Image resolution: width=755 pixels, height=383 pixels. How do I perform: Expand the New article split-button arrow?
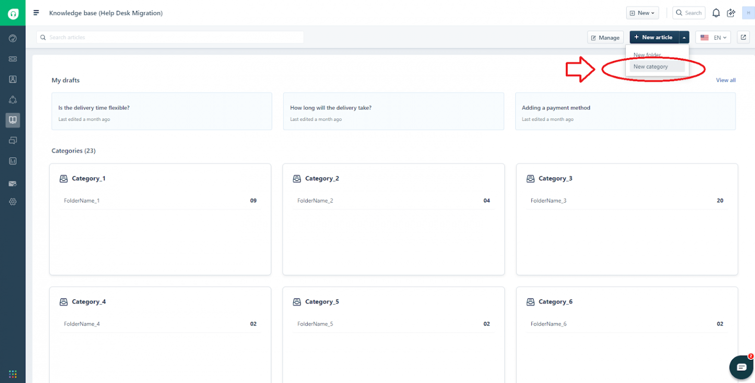point(684,37)
